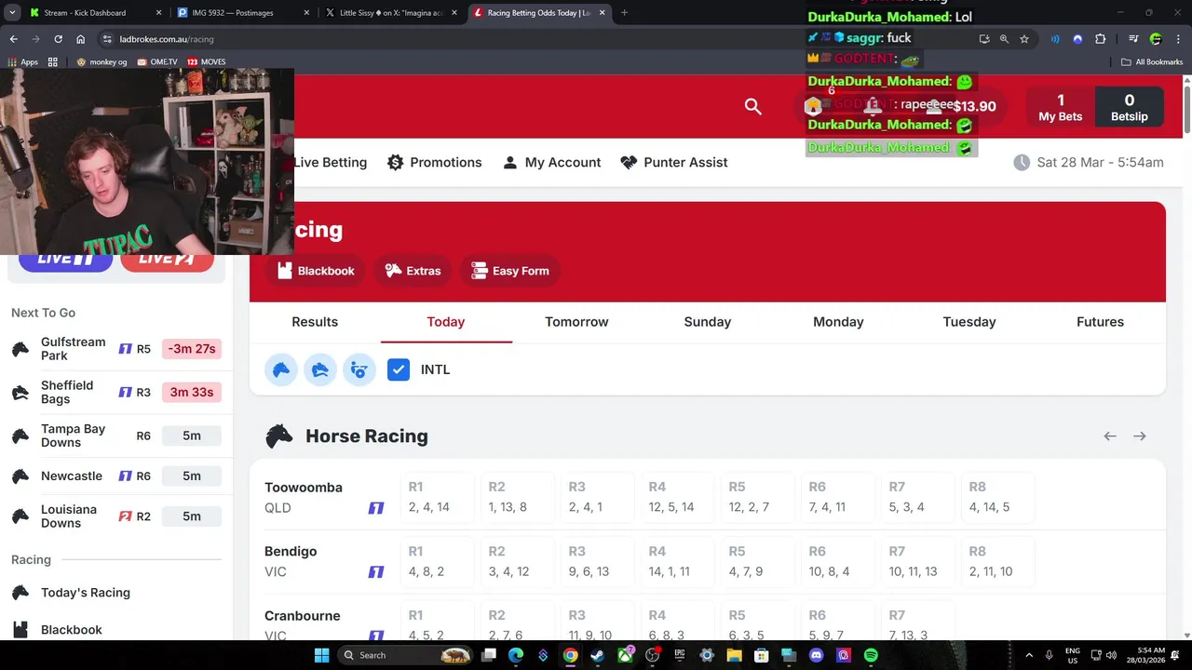
Task: Open Blackbook in the sidebar
Action: click(x=72, y=630)
